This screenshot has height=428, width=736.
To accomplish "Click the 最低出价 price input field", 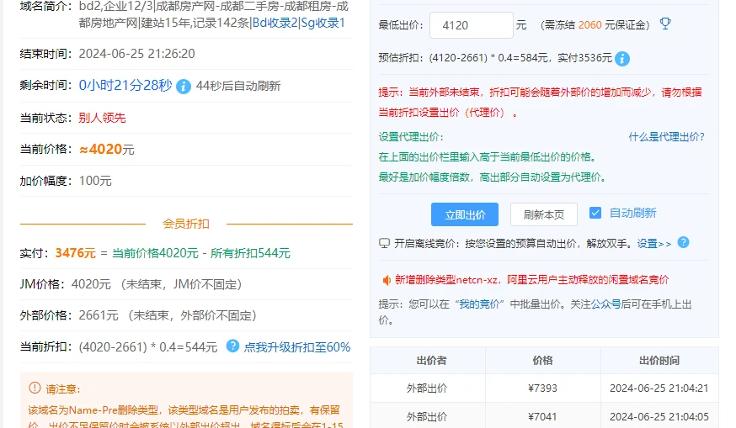I will [471, 25].
